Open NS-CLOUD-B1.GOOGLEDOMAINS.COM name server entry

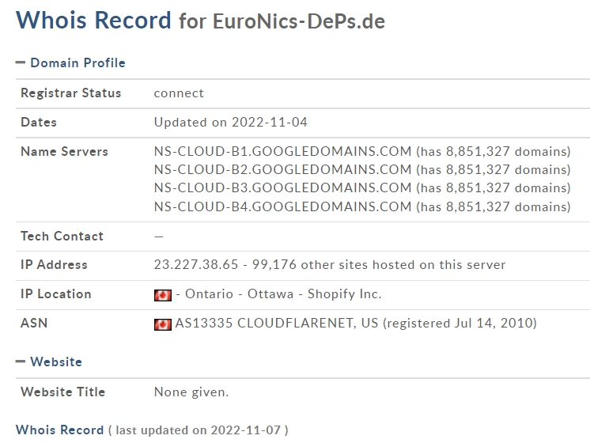point(282,151)
